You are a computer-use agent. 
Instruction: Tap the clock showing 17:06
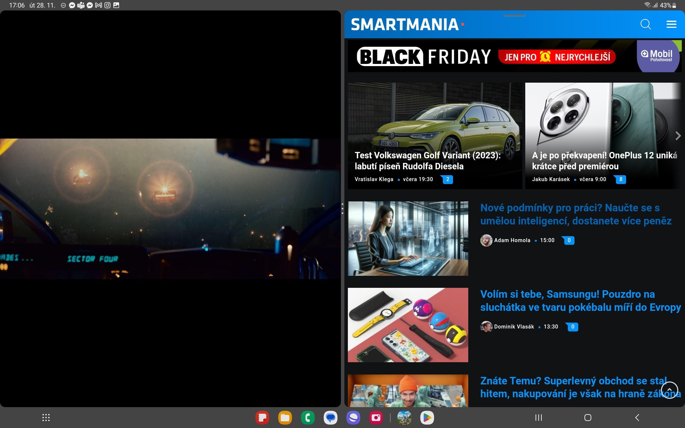click(x=17, y=5)
